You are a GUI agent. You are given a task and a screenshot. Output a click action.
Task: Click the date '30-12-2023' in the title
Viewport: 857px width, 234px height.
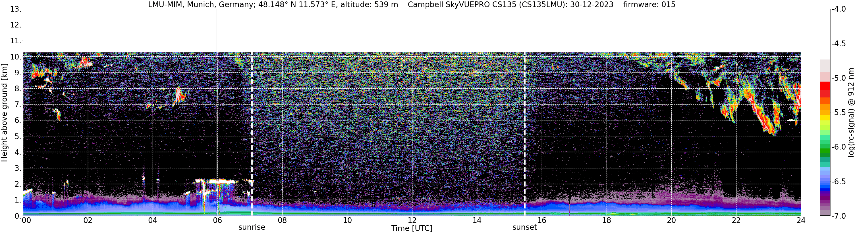coord(592,5)
